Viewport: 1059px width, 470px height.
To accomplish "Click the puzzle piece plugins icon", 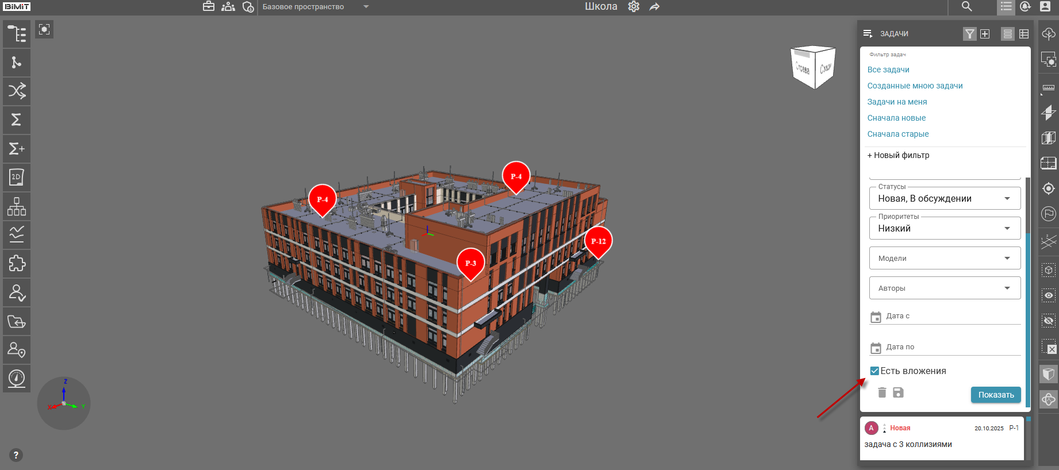I will pos(17,264).
